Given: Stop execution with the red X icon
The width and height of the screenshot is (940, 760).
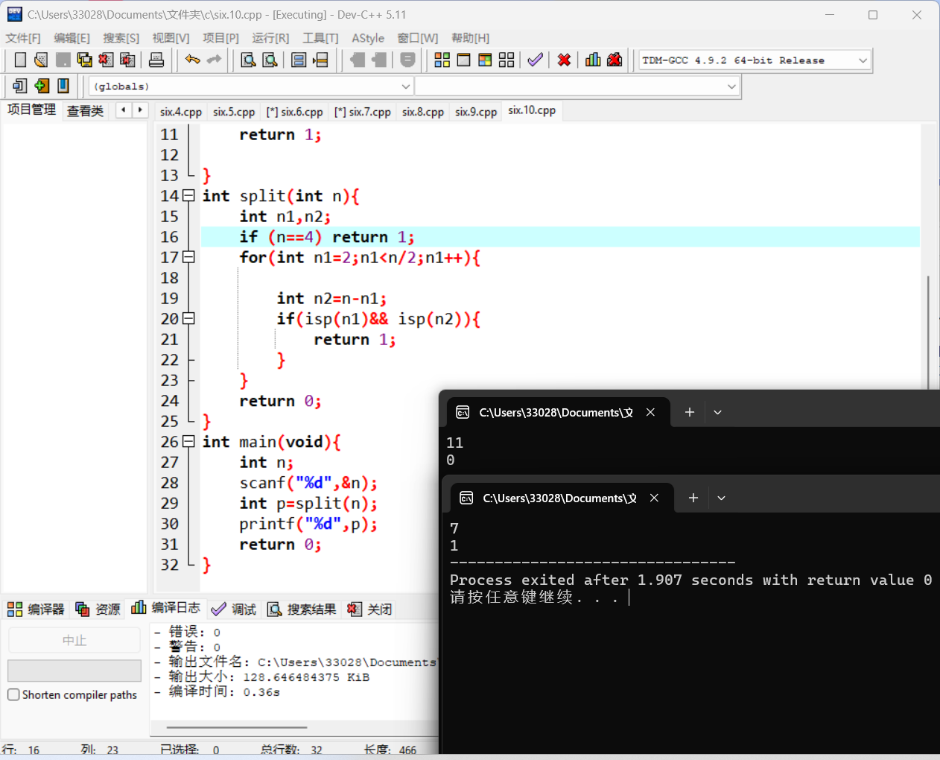Looking at the screenshot, I should coord(564,60).
